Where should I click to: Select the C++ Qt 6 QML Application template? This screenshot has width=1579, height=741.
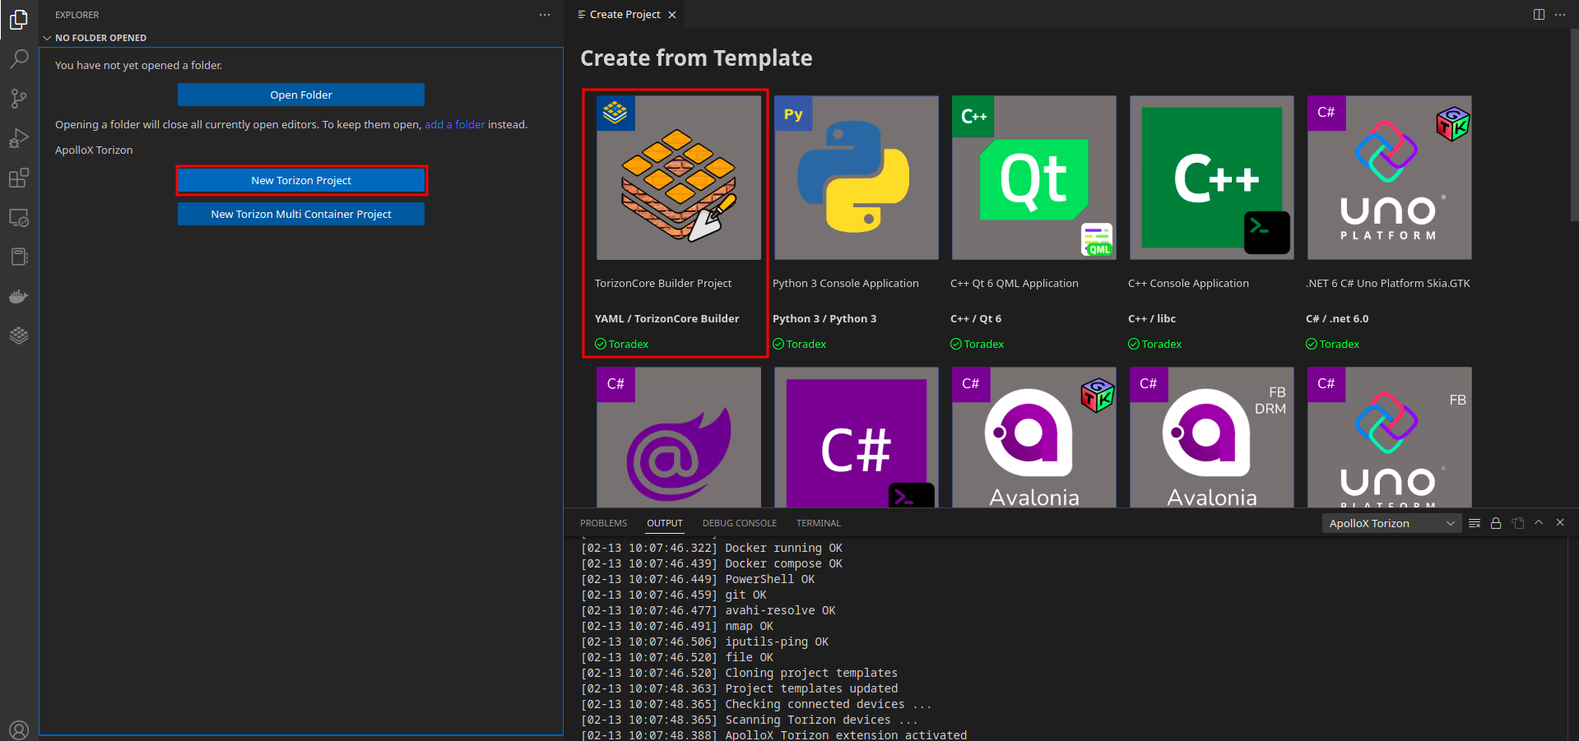coord(1034,178)
